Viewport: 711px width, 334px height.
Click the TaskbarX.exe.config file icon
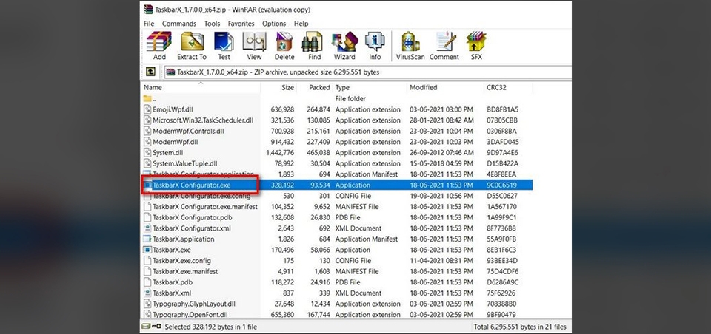pyautogui.click(x=147, y=260)
